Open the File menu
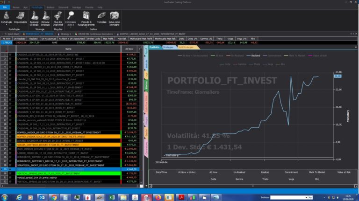 [x=5, y=7]
